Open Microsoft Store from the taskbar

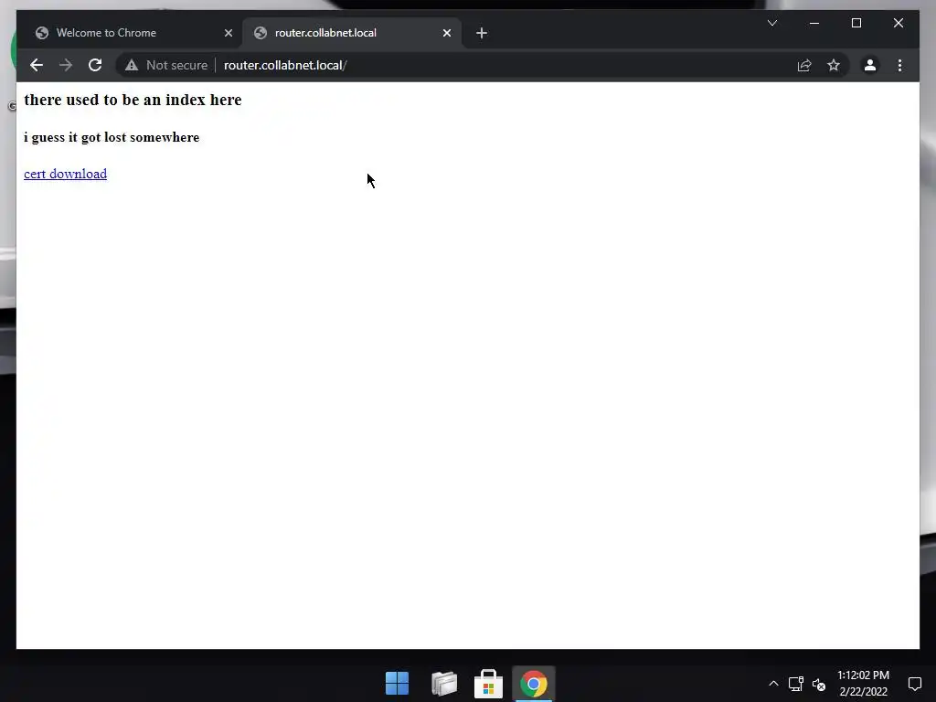tap(488, 684)
